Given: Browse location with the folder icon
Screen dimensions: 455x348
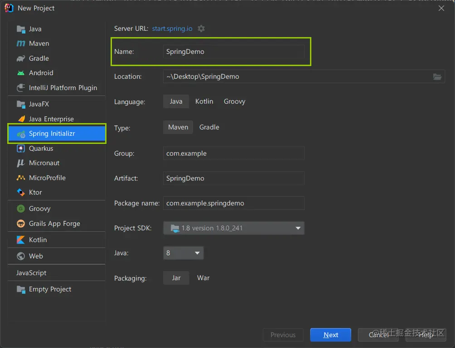Looking at the screenshot, I should (437, 76).
